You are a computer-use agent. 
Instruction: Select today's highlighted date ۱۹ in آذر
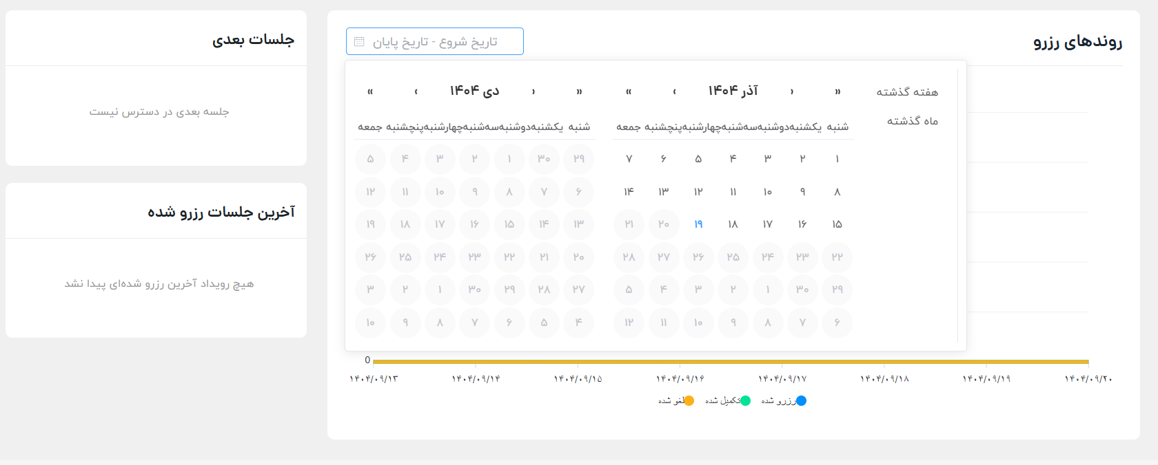698,224
